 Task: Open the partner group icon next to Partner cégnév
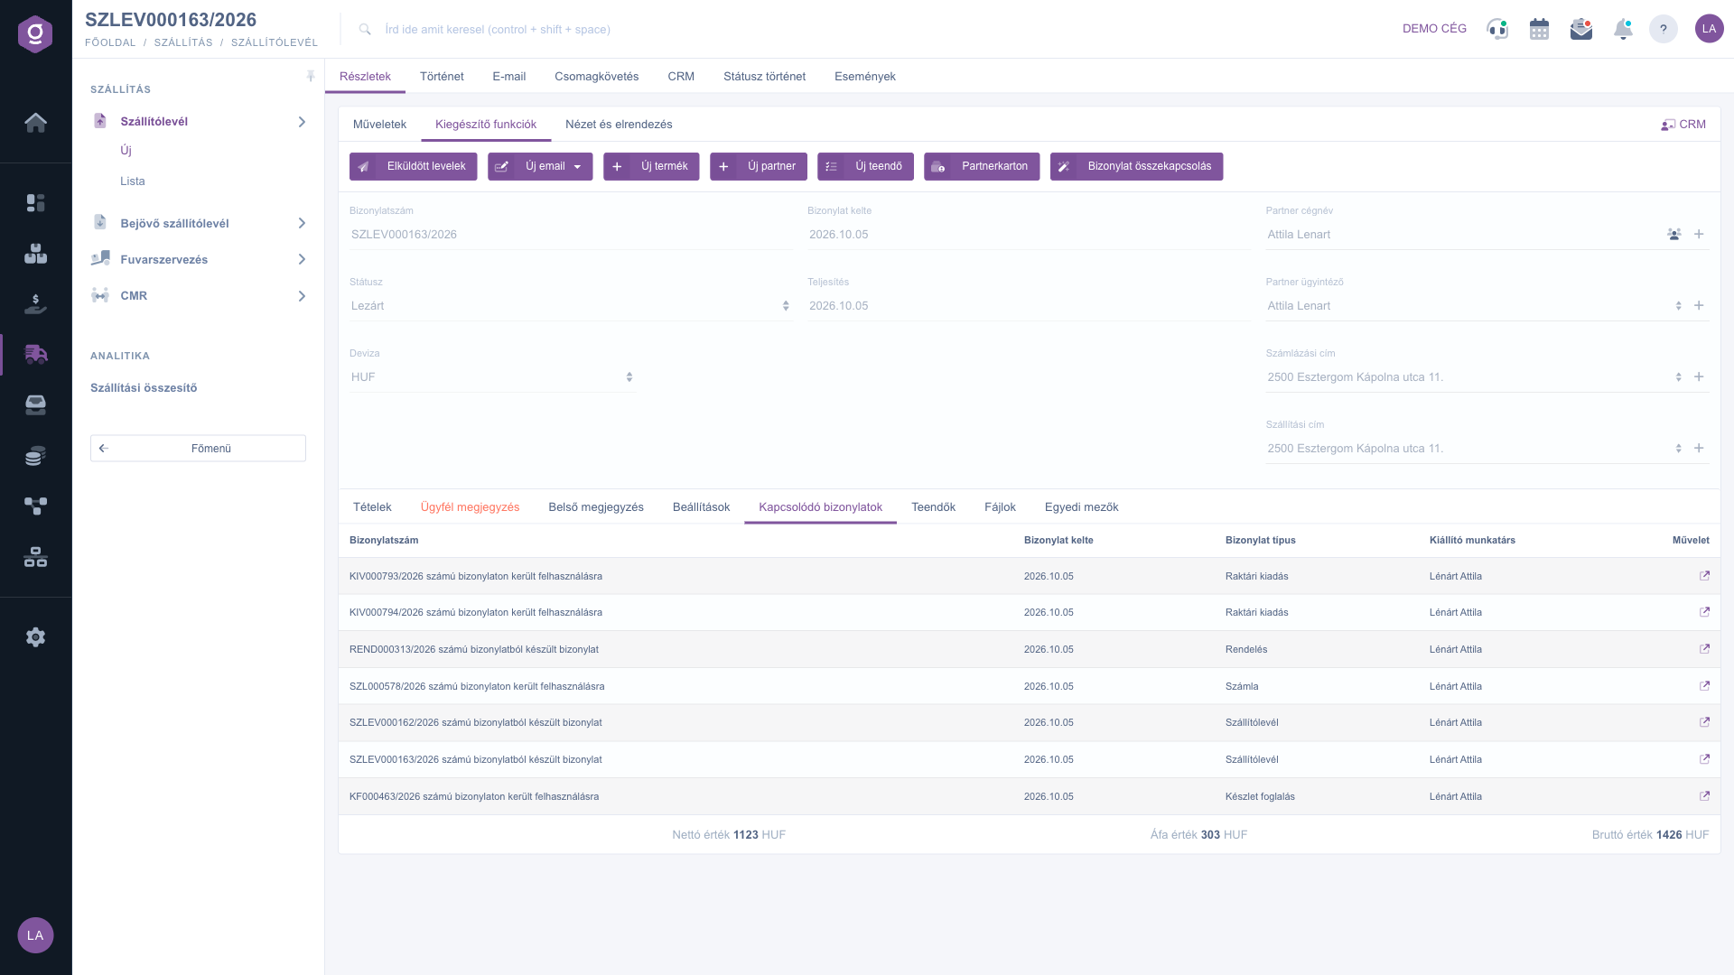click(x=1673, y=235)
